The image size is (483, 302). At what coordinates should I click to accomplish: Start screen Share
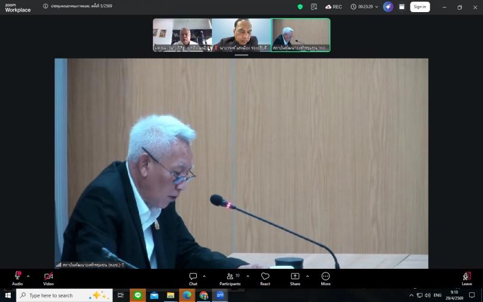(x=295, y=278)
